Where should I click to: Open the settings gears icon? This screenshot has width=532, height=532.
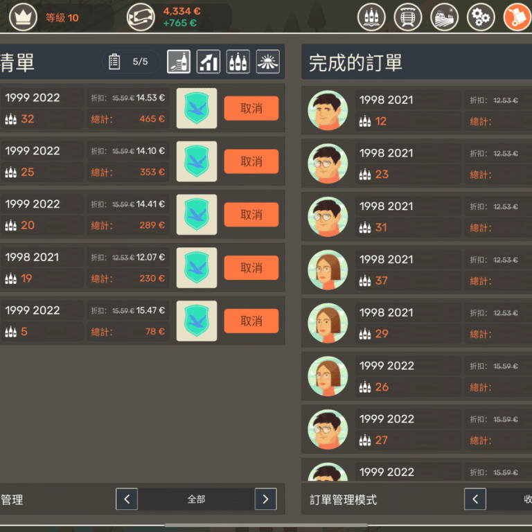(x=481, y=17)
